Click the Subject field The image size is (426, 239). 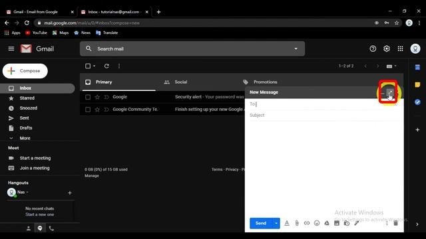coord(324,115)
